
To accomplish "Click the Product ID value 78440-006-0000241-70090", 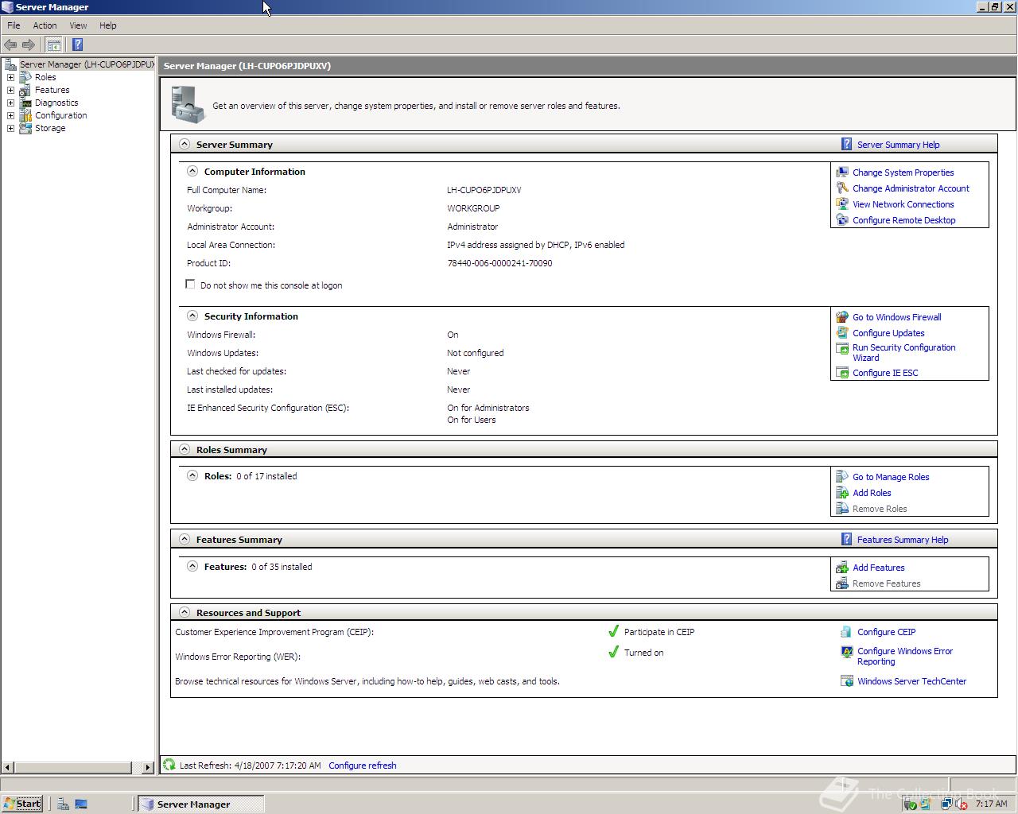I will [499, 263].
